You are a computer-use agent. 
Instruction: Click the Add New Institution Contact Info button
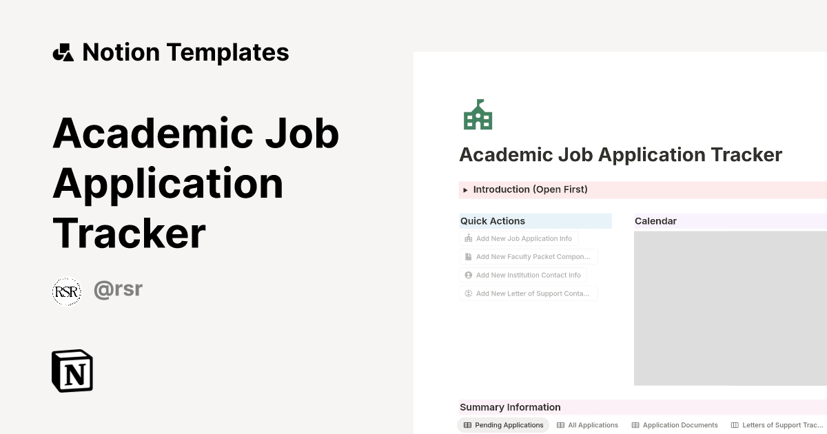click(523, 275)
